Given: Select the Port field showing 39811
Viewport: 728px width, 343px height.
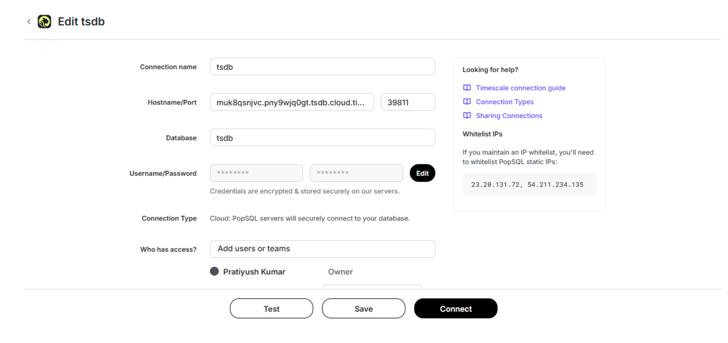Looking at the screenshot, I should pyautogui.click(x=408, y=102).
